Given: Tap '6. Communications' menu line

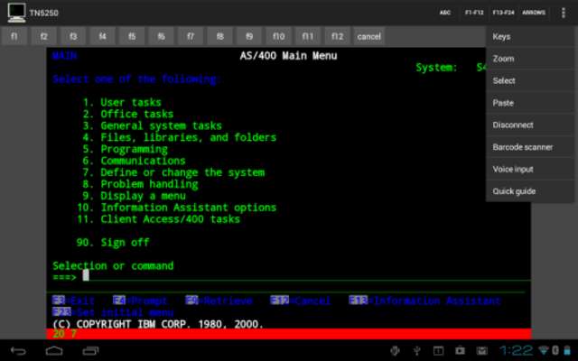Looking at the screenshot, I should 134,161.
